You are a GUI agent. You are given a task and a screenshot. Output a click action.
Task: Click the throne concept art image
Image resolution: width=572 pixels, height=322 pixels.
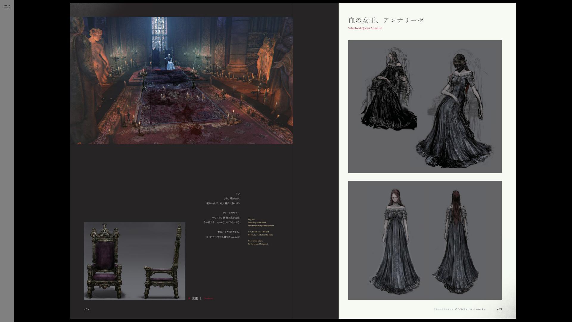pyautogui.click(x=135, y=261)
